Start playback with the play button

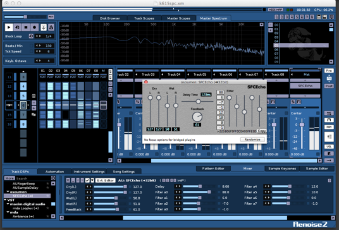(9, 27)
